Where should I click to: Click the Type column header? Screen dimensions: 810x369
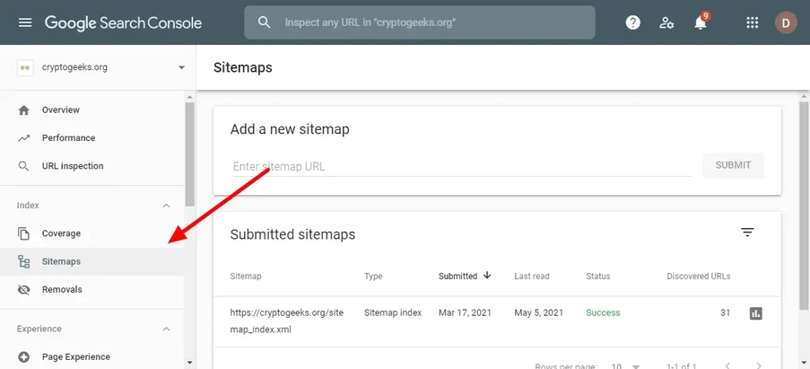(373, 277)
